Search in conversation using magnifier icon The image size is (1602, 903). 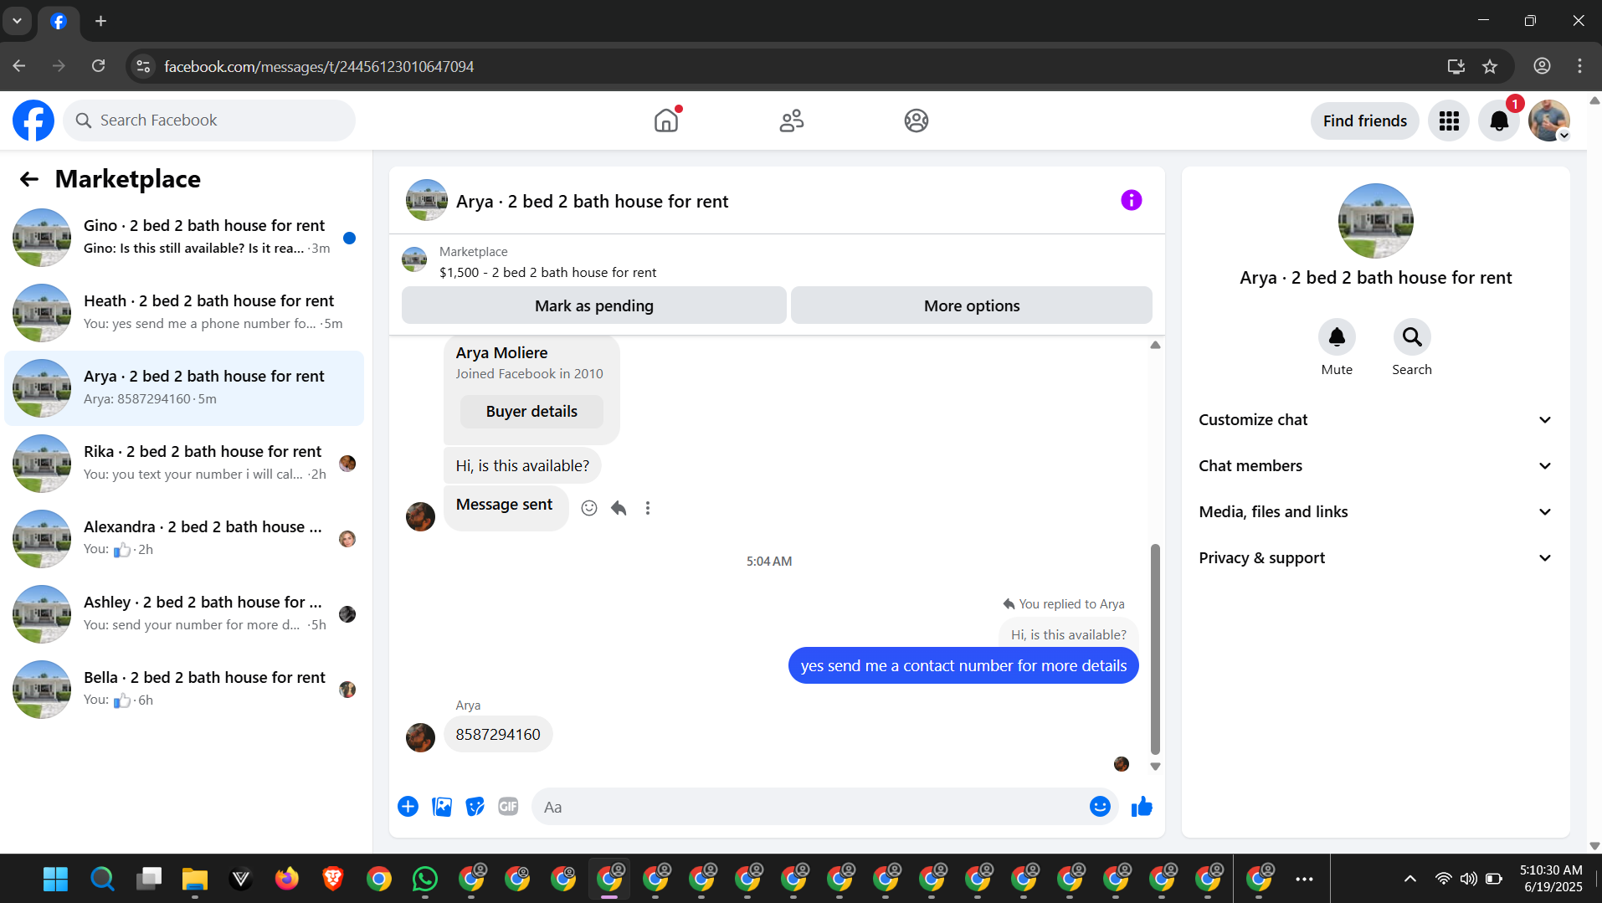click(x=1412, y=336)
